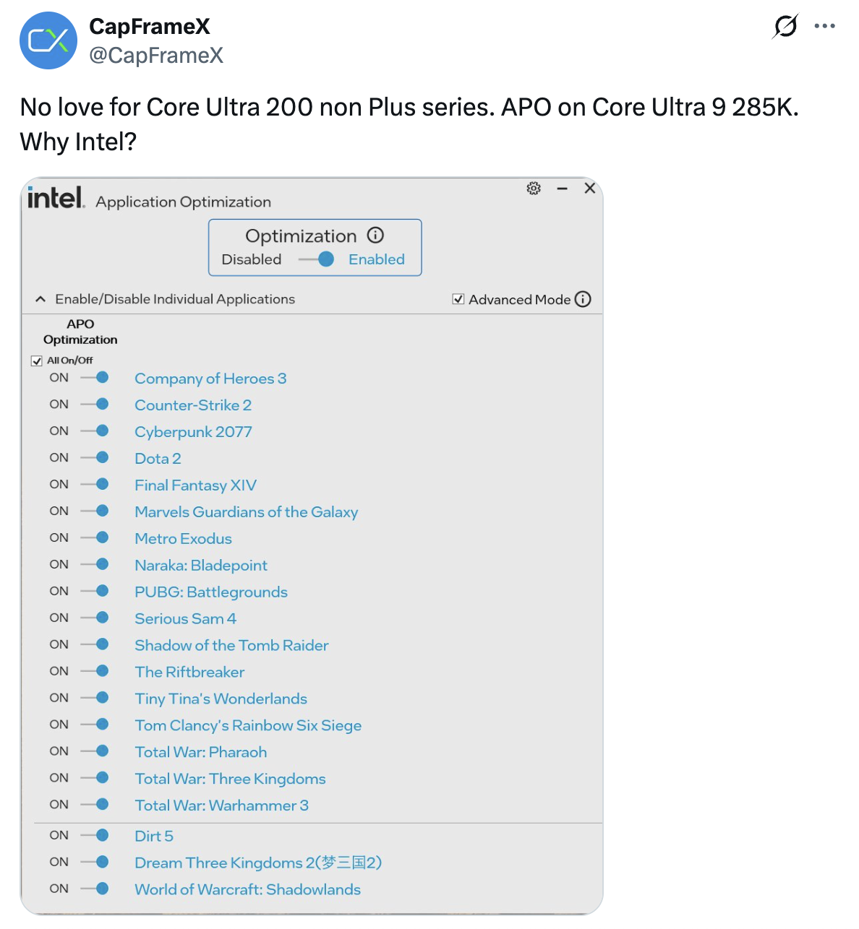859x929 pixels.
Task: Select Shadow of the Tomb Raider entry
Action: (231, 645)
